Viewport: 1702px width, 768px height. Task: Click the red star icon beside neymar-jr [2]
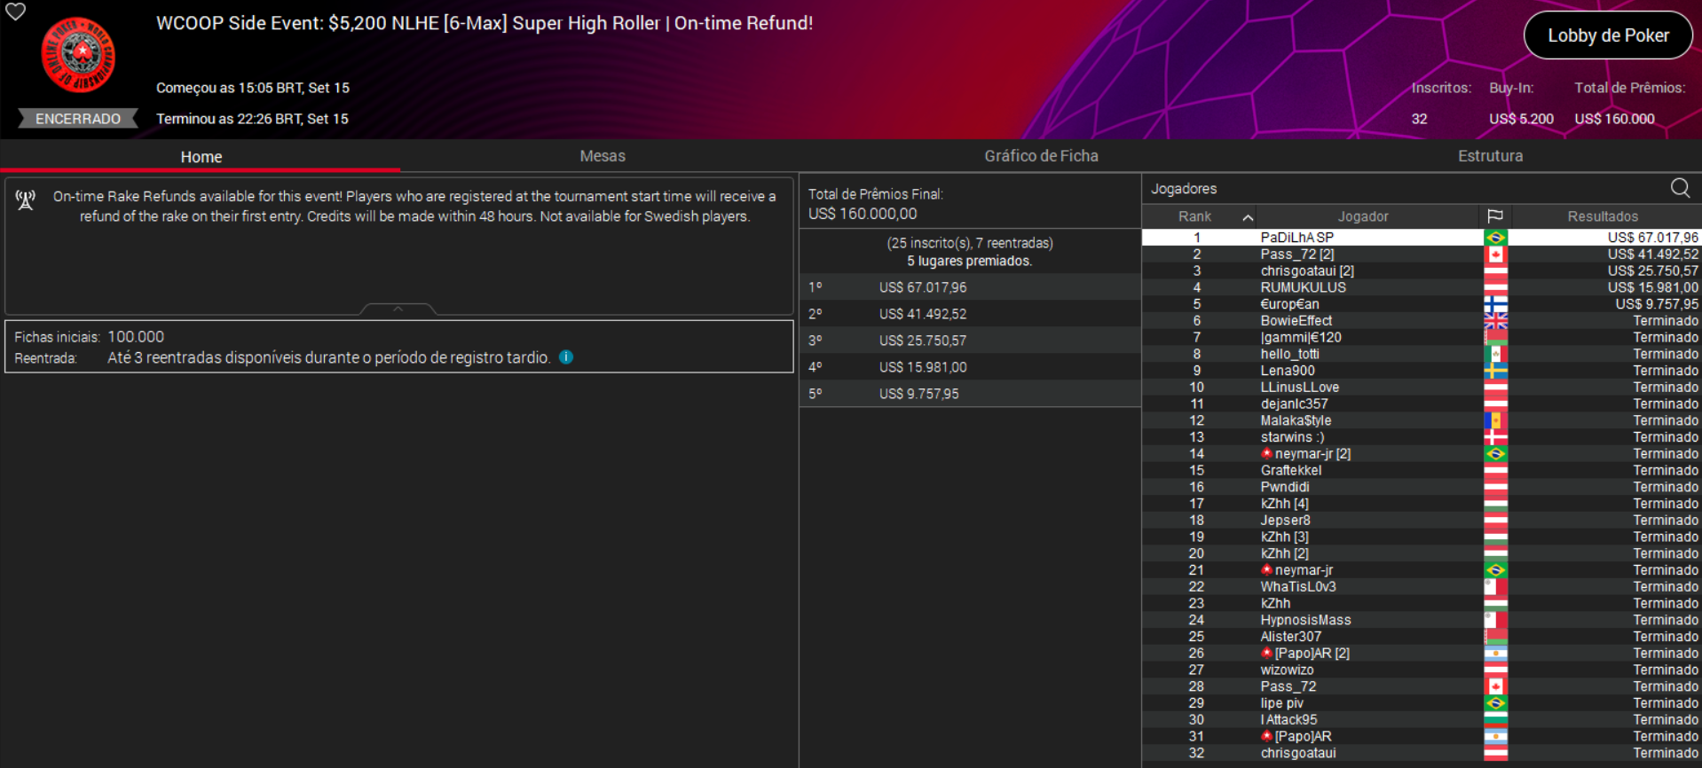[x=1266, y=453]
